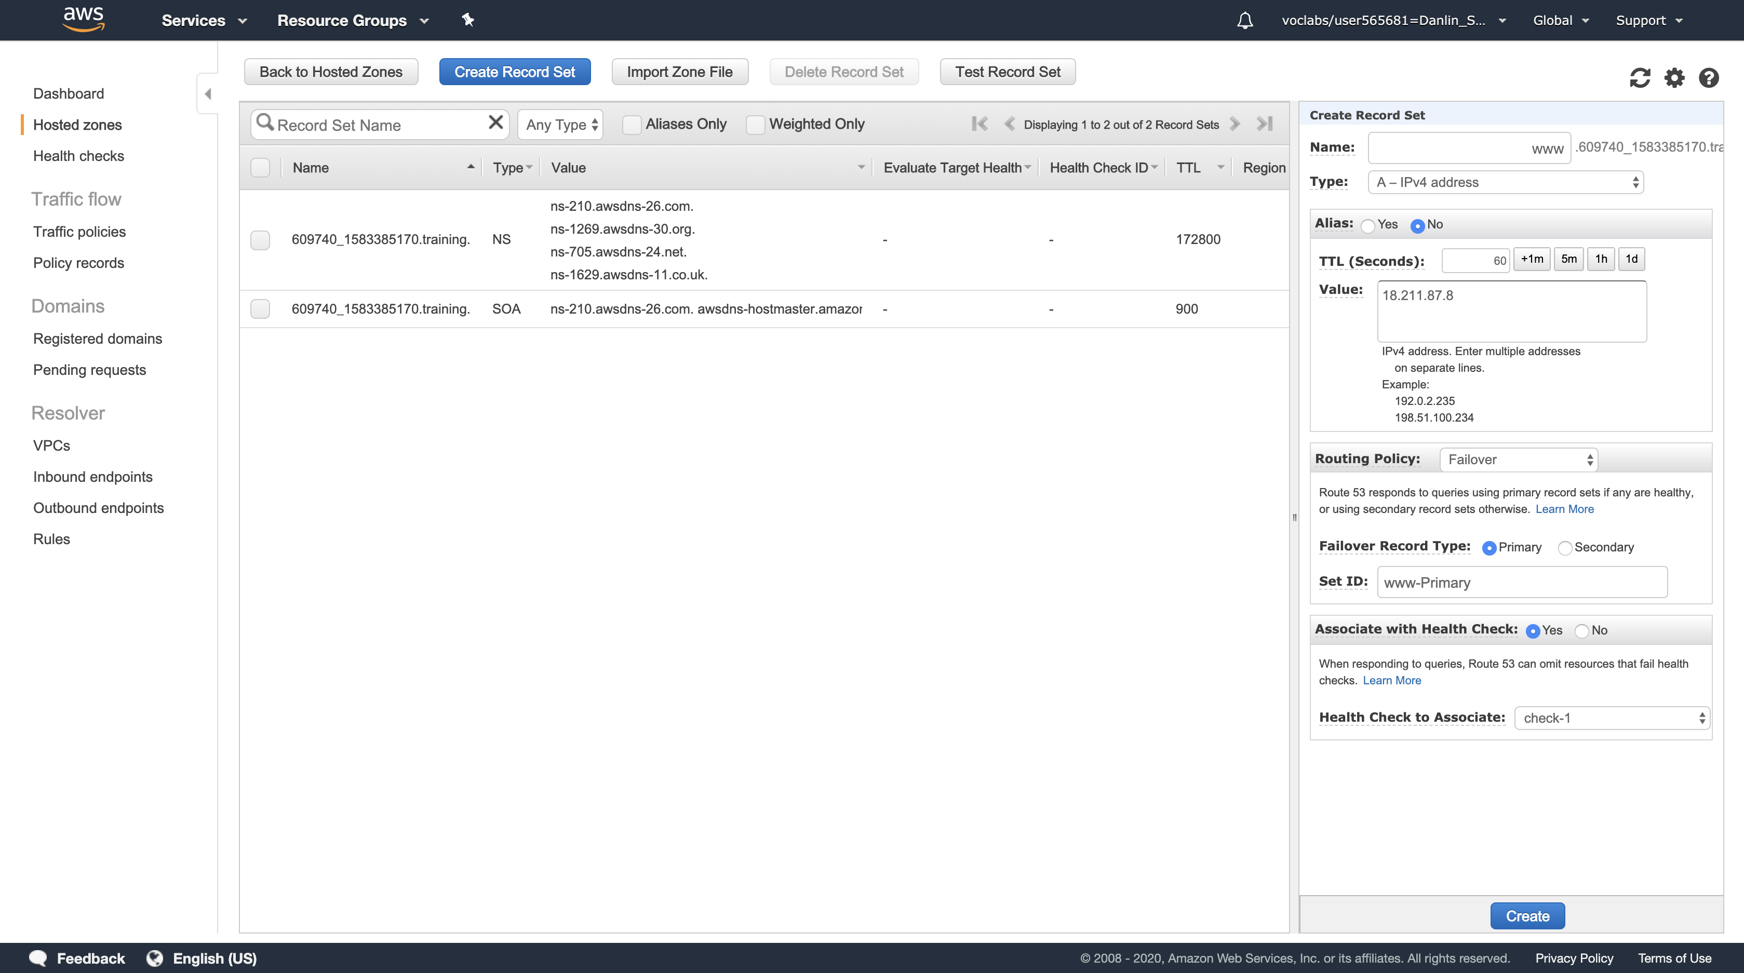Click the blue Create button
Image resolution: width=1744 pixels, height=973 pixels.
point(1527,916)
